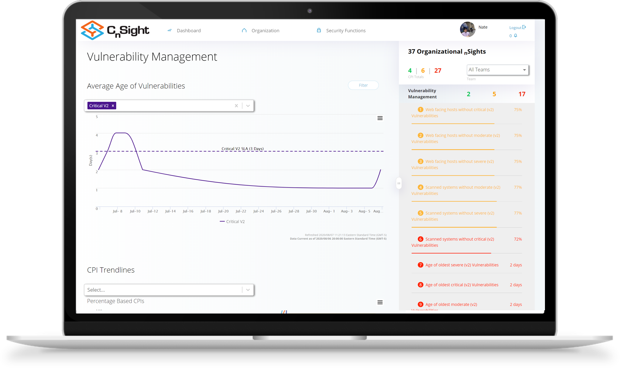Click red progress bar under Scanned critical item
Screen dimensions: 620x368
(x=467, y=253)
